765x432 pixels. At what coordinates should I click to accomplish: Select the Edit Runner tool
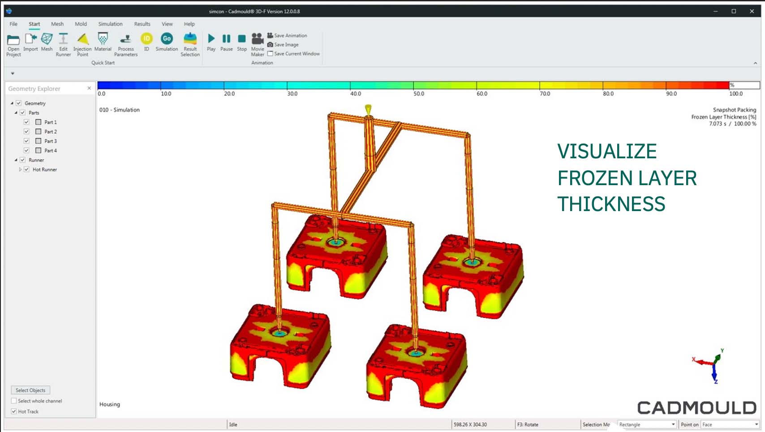[x=63, y=39]
